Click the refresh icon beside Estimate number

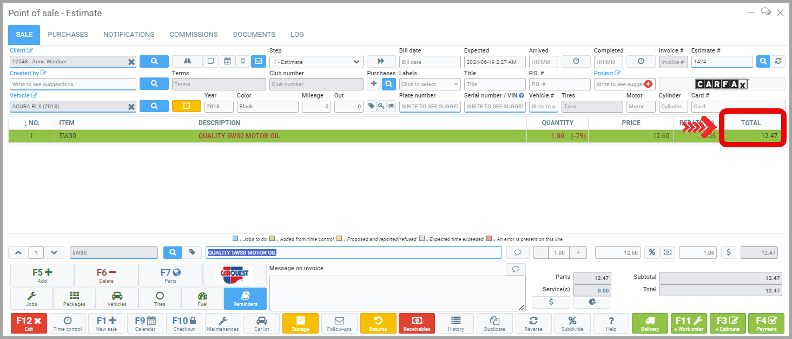pos(778,62)
